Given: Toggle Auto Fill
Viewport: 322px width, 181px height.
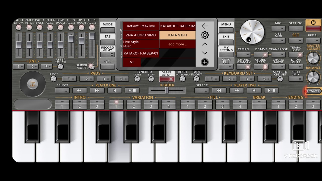Looking at the screenshot, I should 226,67.
